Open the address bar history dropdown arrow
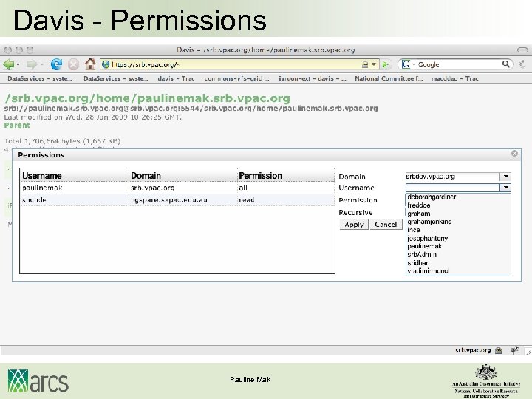The image size is (532, 399). click(374, 64)
